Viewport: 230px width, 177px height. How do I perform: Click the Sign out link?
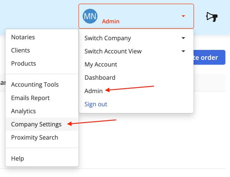[x=96, y=104]
